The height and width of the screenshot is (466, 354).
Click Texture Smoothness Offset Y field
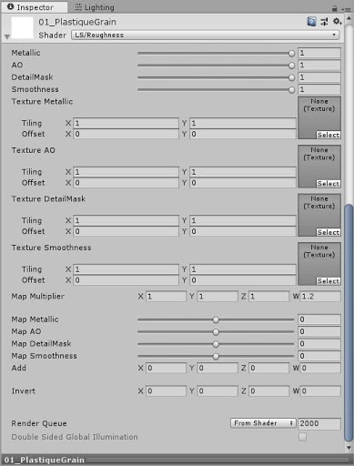pyautogui.click(x=243, y=280)
